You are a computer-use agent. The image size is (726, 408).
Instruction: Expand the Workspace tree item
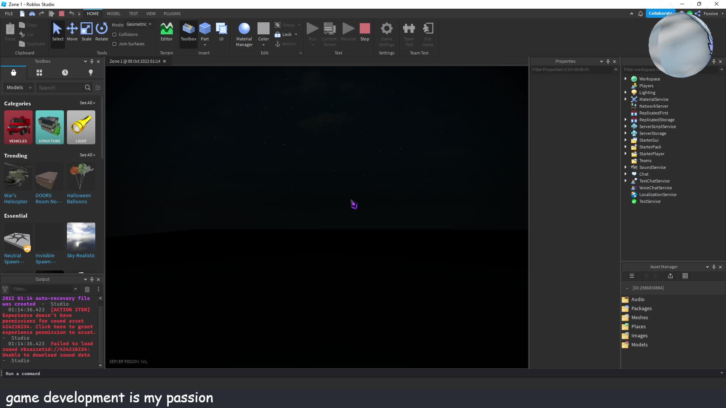625,79
